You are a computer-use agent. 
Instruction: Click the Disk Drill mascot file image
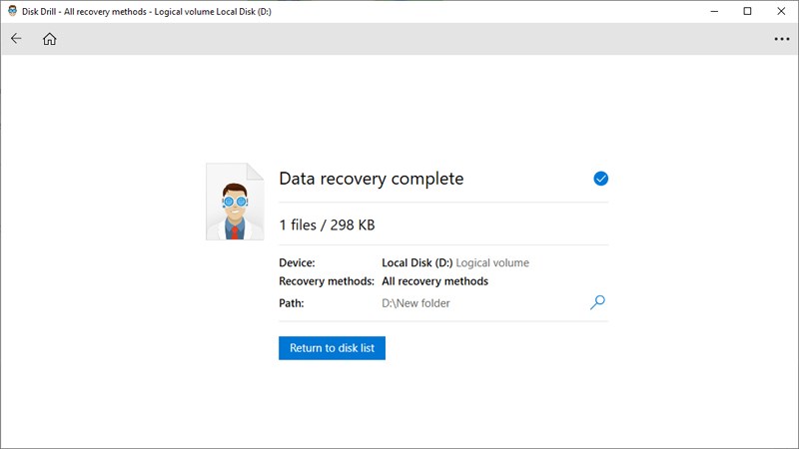(235, 202)
